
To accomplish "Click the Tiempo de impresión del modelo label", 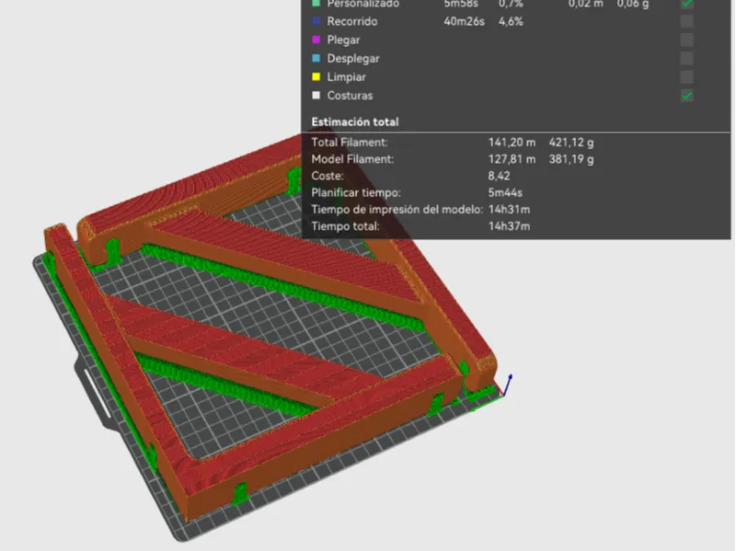I will pos(397,210).
